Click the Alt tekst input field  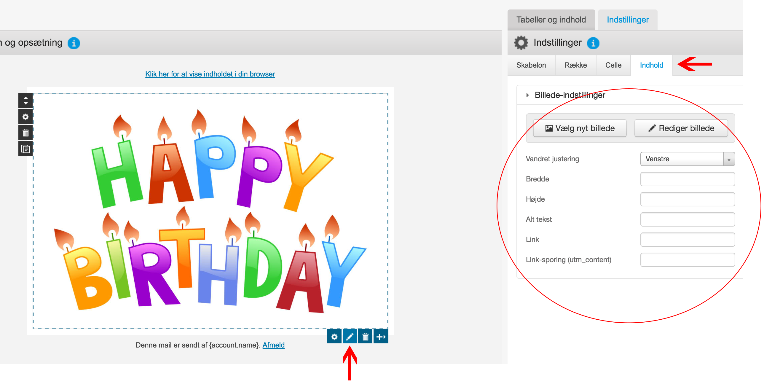pos(688,220)
